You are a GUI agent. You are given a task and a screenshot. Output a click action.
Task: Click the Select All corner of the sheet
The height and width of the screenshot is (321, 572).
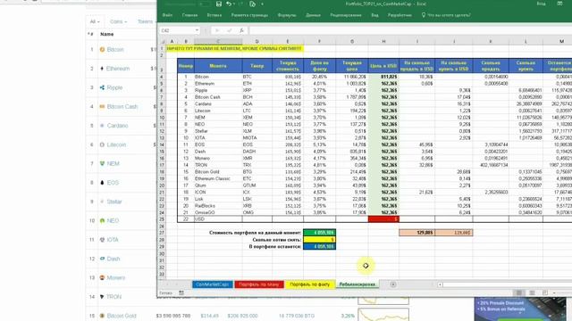pos(163,42)
